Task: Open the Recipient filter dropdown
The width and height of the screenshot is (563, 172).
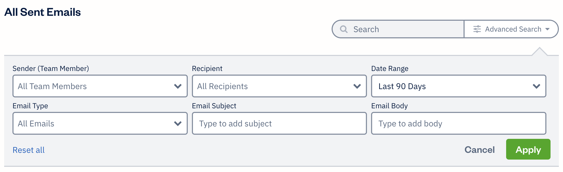Action: click(x=279, y=86)
